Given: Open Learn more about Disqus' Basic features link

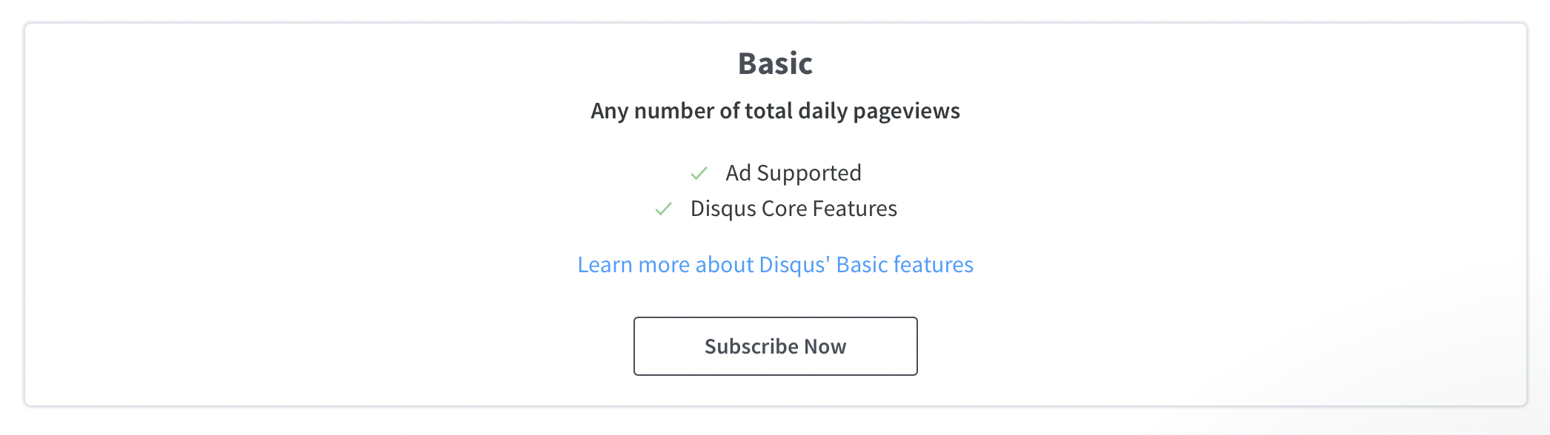Looking at the screenshot, I should click(775, 265).
